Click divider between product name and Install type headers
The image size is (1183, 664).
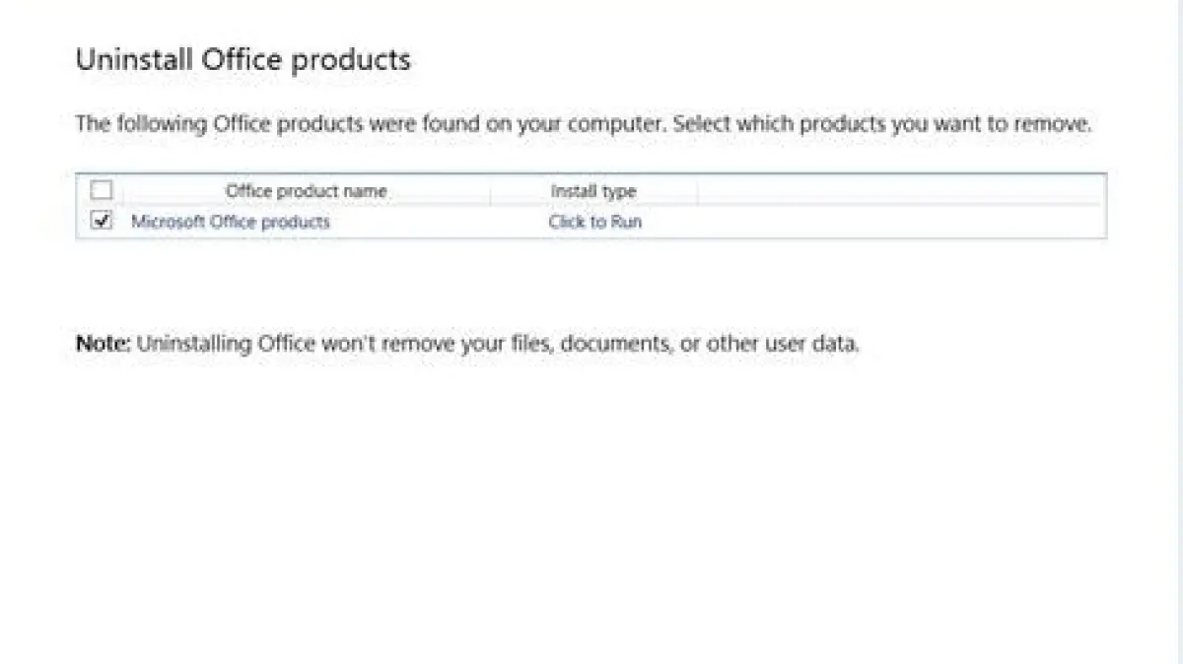tap(490, 191)
